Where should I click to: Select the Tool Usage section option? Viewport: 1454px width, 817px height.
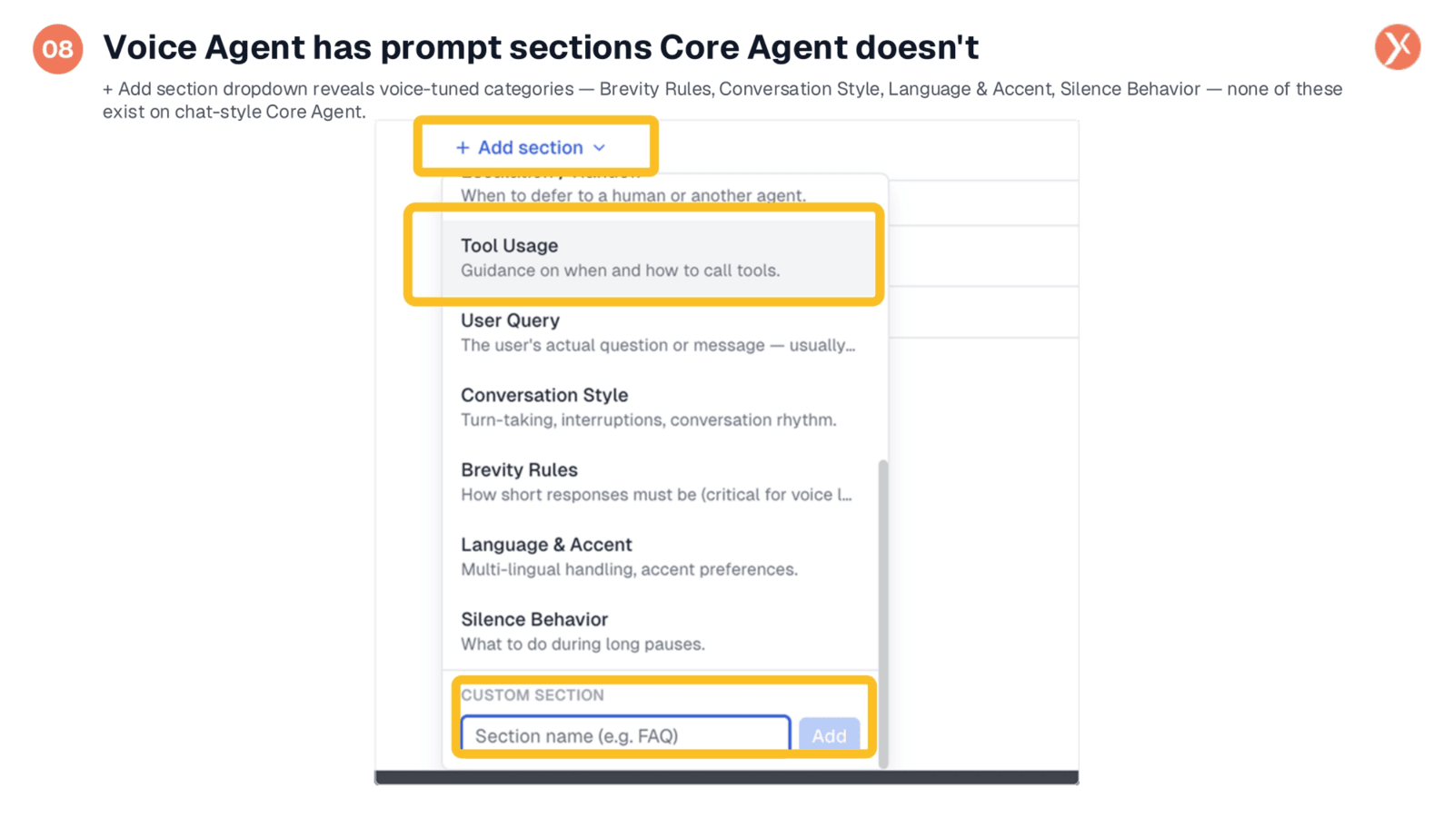660,258
